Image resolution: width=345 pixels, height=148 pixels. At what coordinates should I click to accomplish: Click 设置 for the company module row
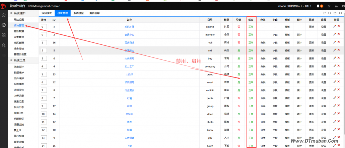[324, 66]
